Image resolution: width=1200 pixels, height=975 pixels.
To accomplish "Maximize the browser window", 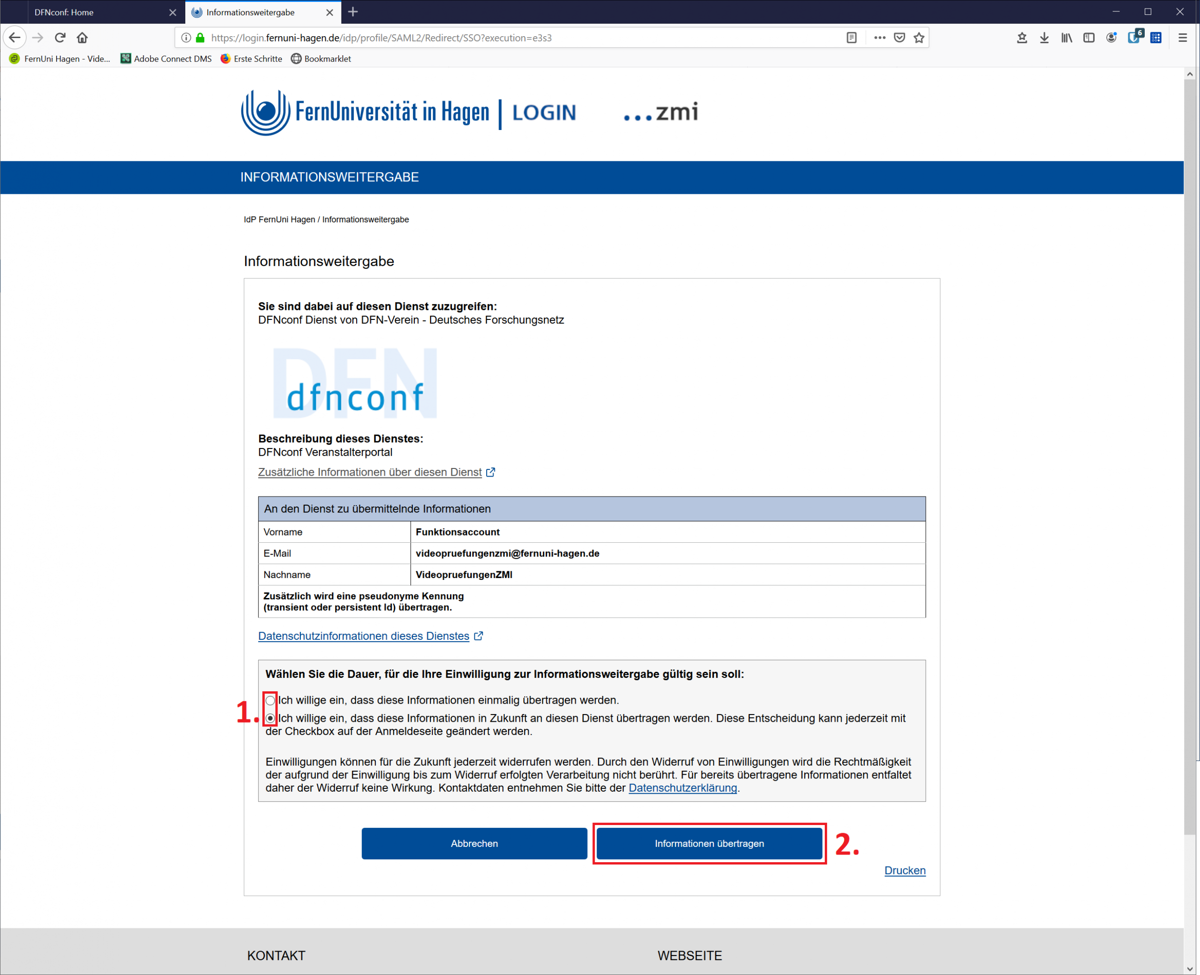I will [1148, 12].
